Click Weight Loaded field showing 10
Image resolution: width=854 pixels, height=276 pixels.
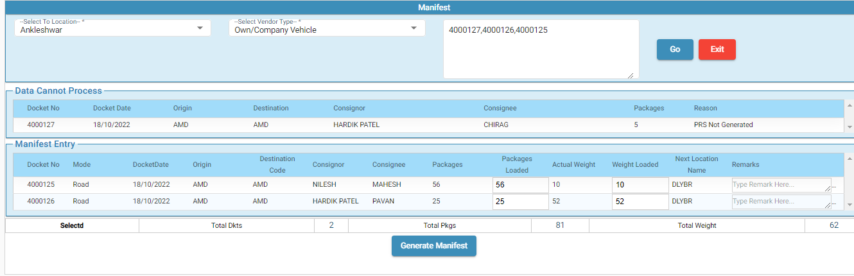[x=640, y=185]
